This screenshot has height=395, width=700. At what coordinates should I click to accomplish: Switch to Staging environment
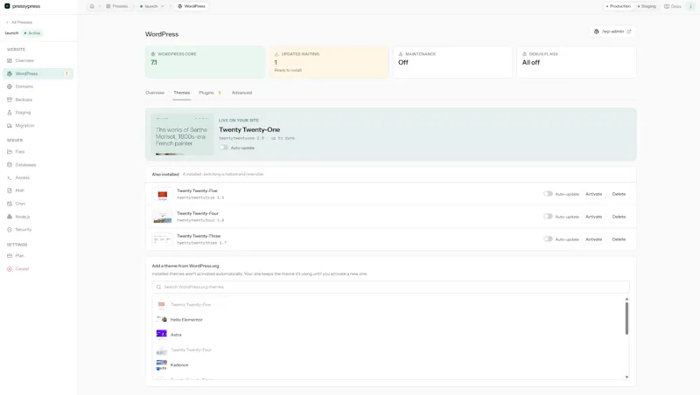tap(647, 6)
